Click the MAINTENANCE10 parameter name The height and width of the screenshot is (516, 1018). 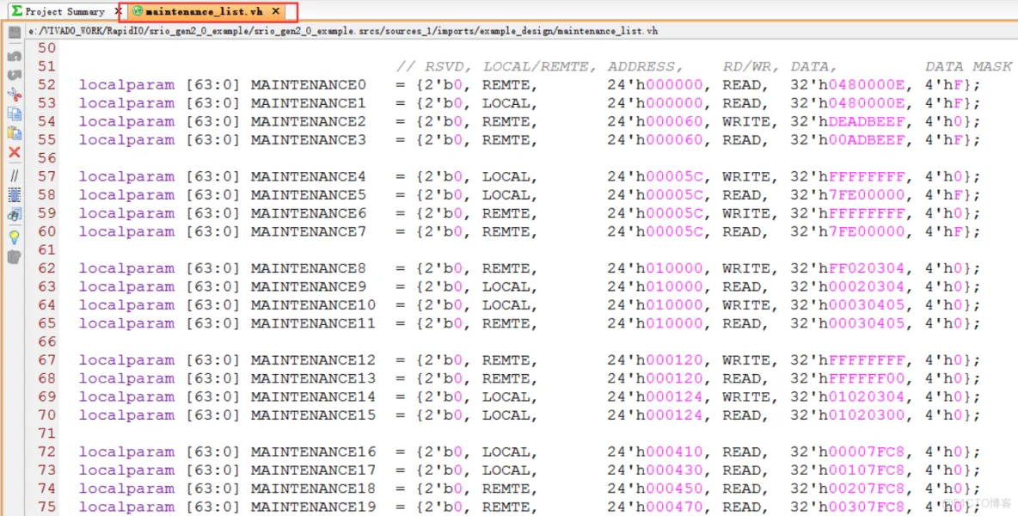(x=314, y=305)
